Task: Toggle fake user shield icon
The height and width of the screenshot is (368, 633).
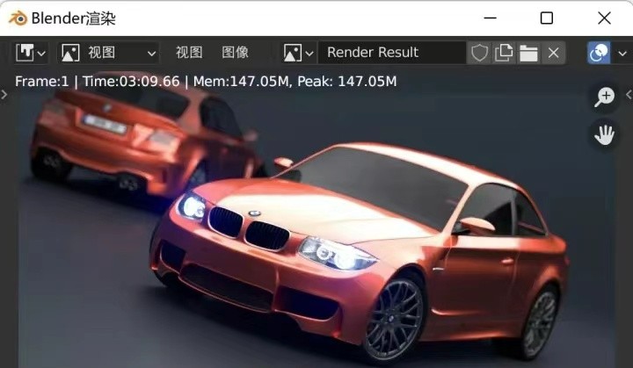Action: (x=479, y=53)
